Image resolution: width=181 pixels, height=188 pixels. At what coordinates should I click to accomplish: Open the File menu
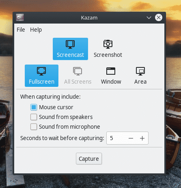(21, 30)
